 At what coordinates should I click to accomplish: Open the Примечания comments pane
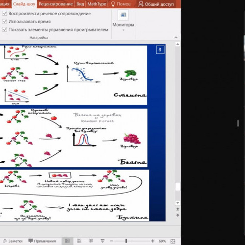[x=42, y=241]
